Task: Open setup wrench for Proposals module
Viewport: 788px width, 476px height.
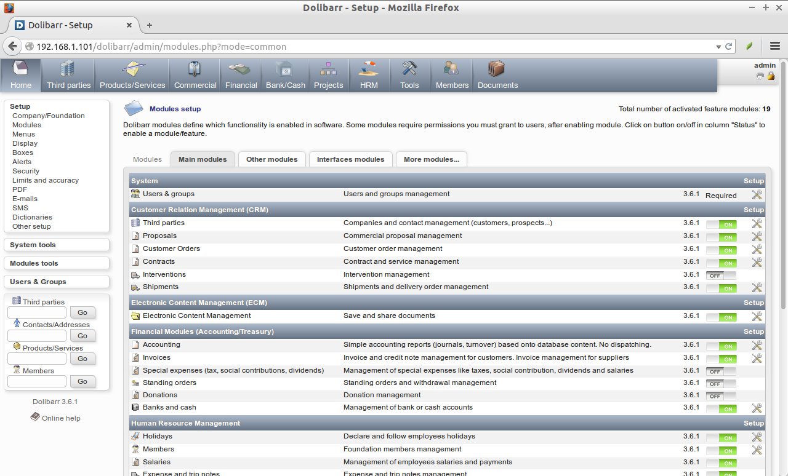Action: coord(757,236)
